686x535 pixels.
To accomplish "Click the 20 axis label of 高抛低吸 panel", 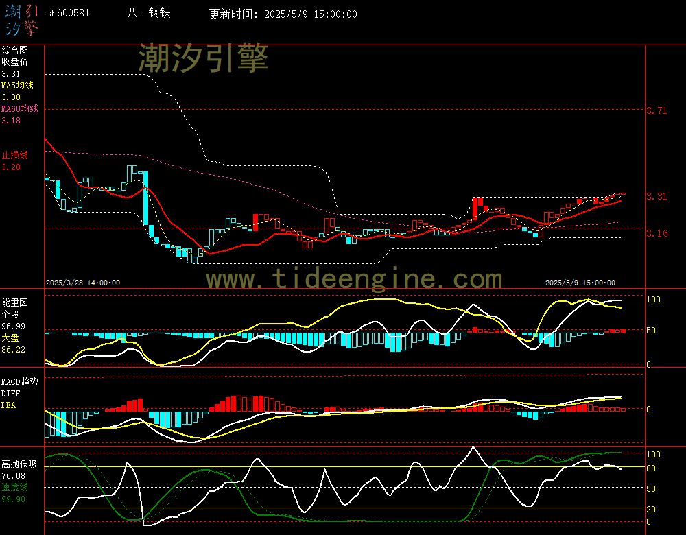I will (x=651, y=510).
